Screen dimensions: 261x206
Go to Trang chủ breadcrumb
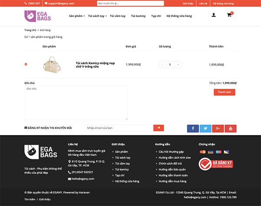(30, 30)
